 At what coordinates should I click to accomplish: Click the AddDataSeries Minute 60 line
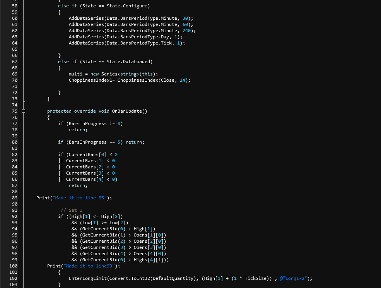131,24
